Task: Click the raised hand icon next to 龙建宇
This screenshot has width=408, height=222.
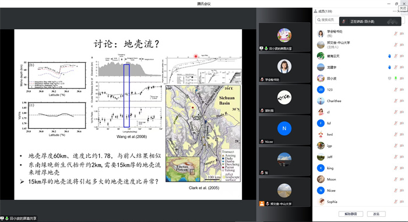Action: pyautogui.click(x=389, y=67)
